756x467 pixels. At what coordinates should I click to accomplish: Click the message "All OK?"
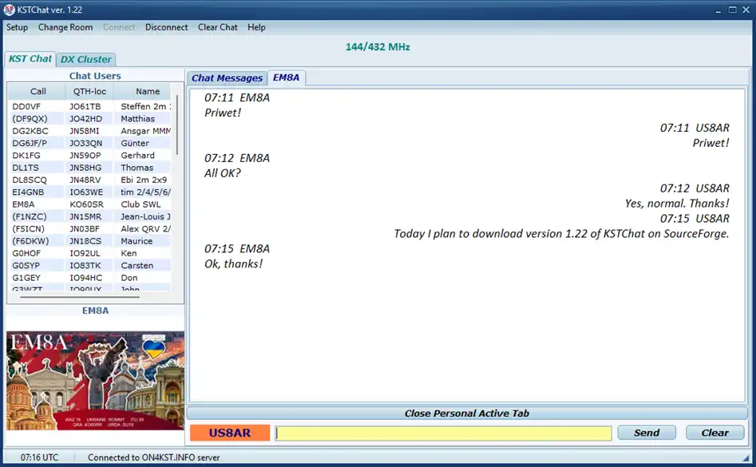222,173
